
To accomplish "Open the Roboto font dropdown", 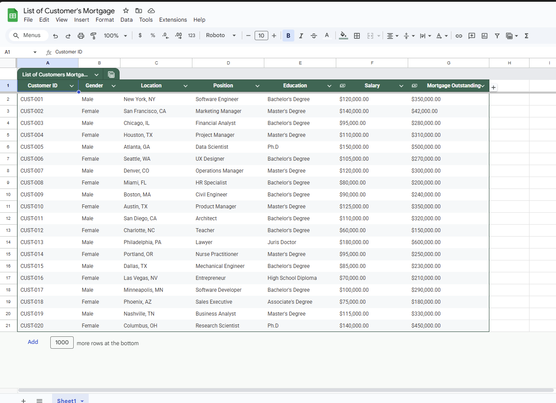I will coord(221,35).
